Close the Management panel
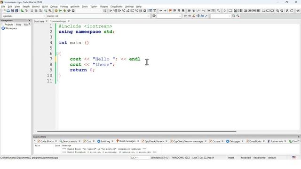Viewport: 301px width, 169px height. (29, 20)
